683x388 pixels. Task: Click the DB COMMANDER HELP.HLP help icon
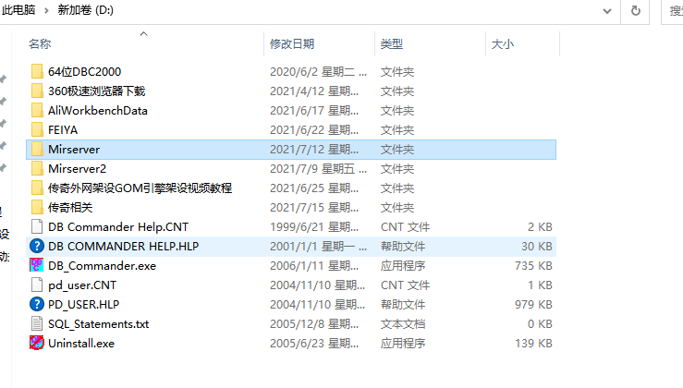(37, 246)
